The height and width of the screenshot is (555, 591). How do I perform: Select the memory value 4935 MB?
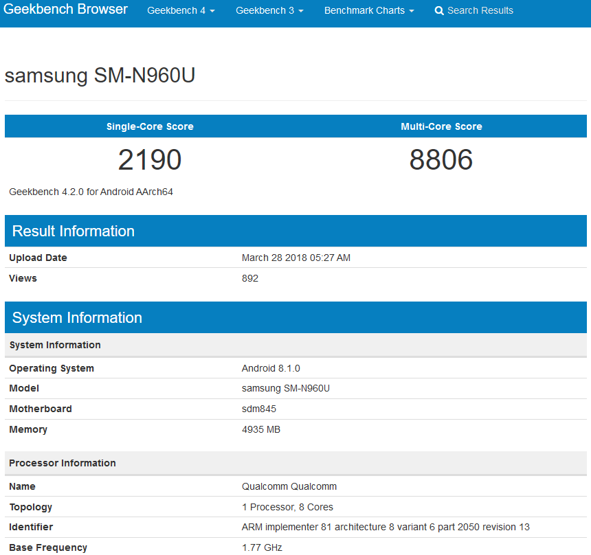tap(261, 429)
